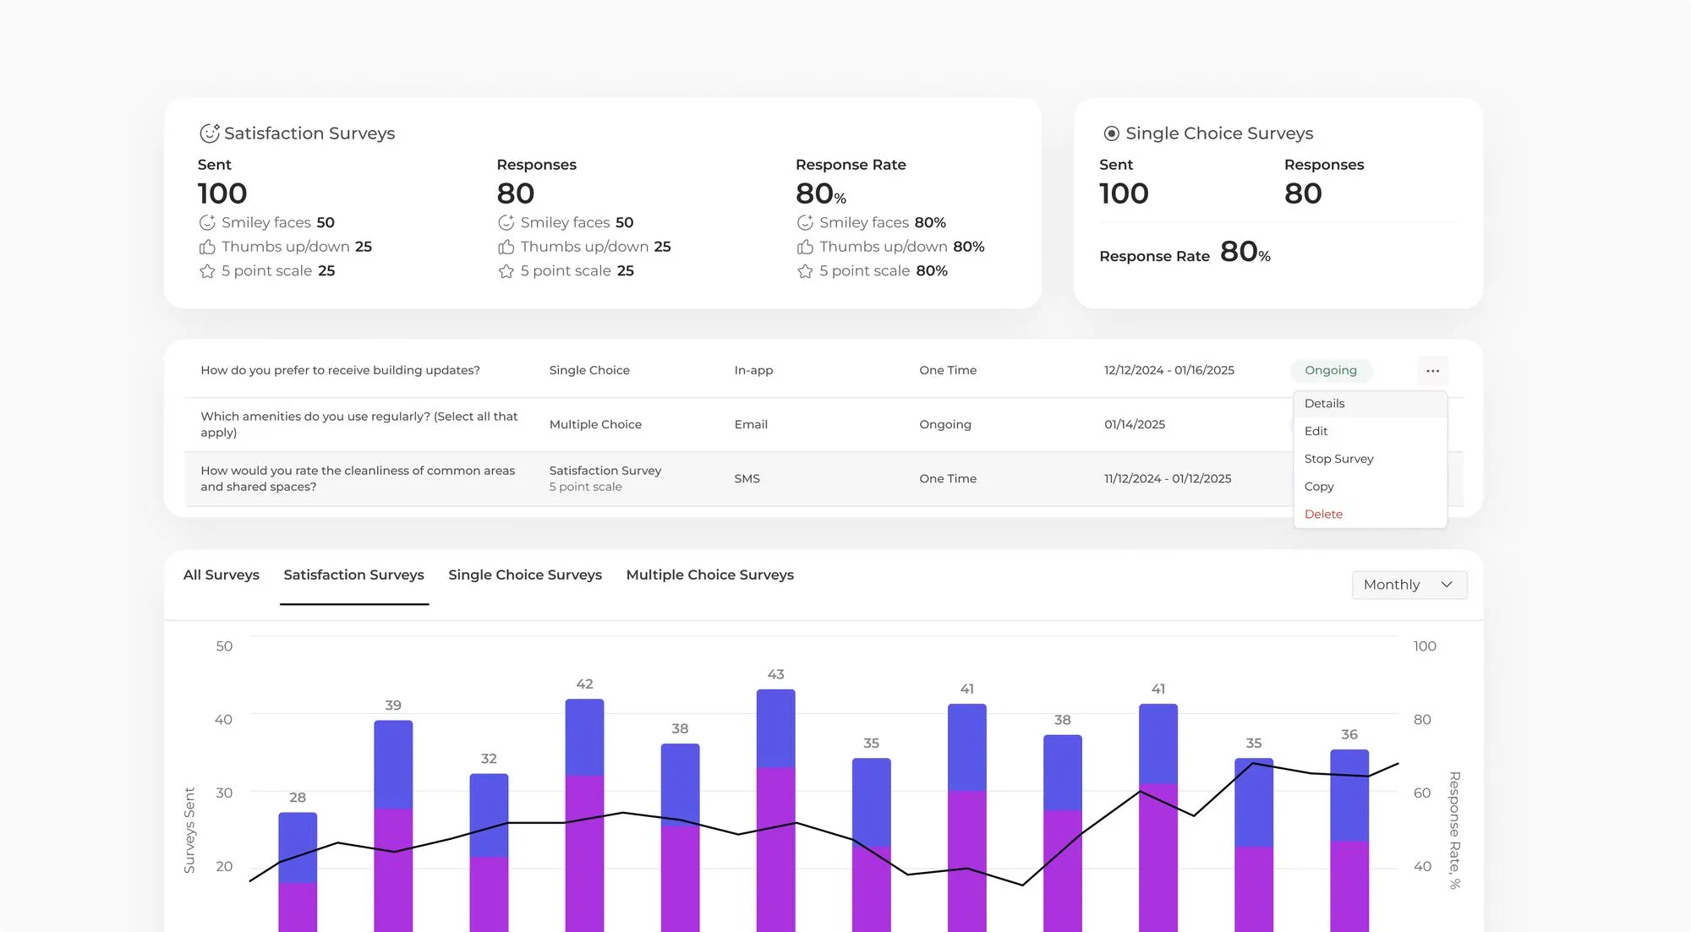Click 'How do you prefer to receive building updates?'
The height and width of the screenshot is (932, 1691).
pos(340,370)
